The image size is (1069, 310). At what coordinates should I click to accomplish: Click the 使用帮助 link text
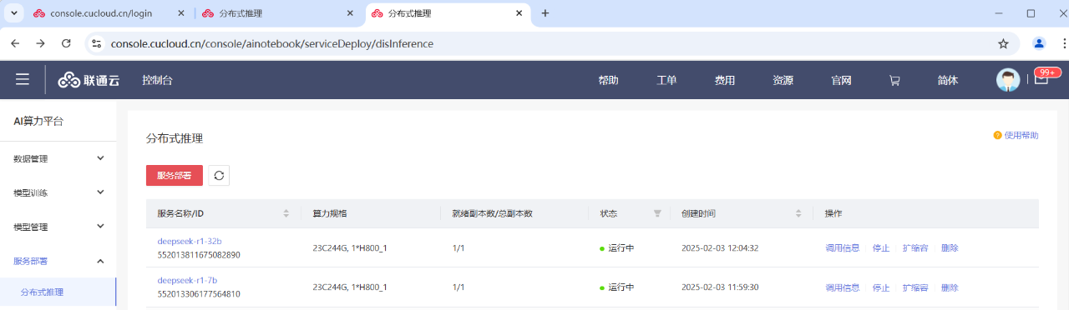[x=1021, y=135]
